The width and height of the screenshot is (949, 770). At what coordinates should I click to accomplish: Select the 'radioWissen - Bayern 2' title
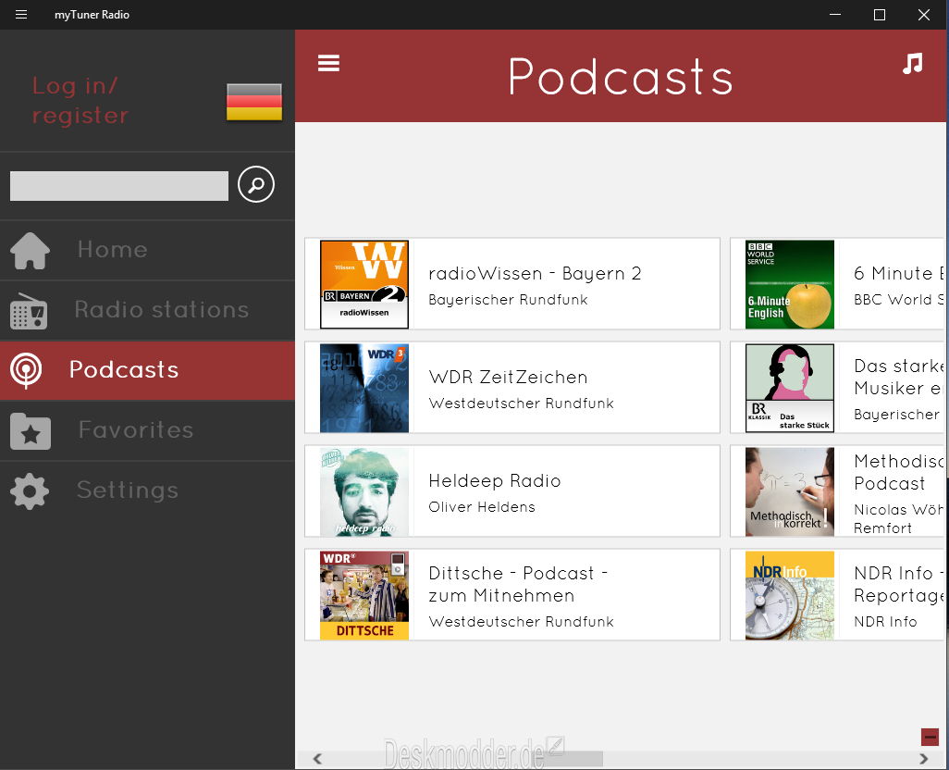(535, 274)
